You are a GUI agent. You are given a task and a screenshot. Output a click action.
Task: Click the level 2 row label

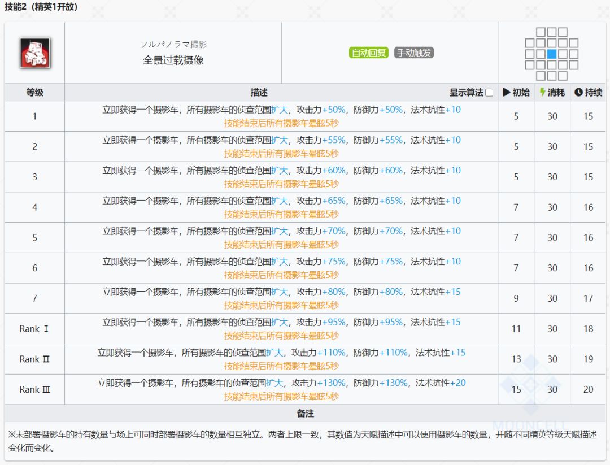(34, 147)
